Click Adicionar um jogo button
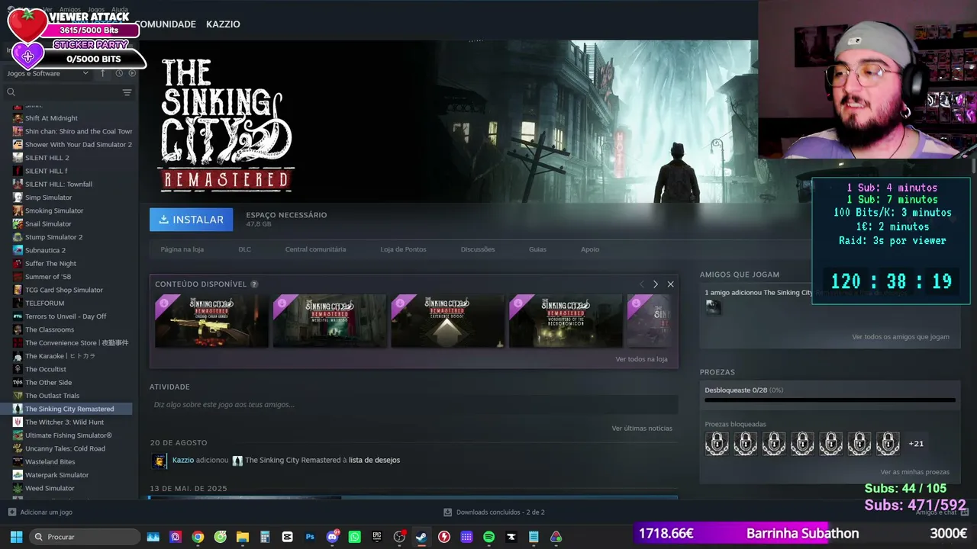Image resolution: width=977 pixels, height=549 pixels. pos(40,512)
